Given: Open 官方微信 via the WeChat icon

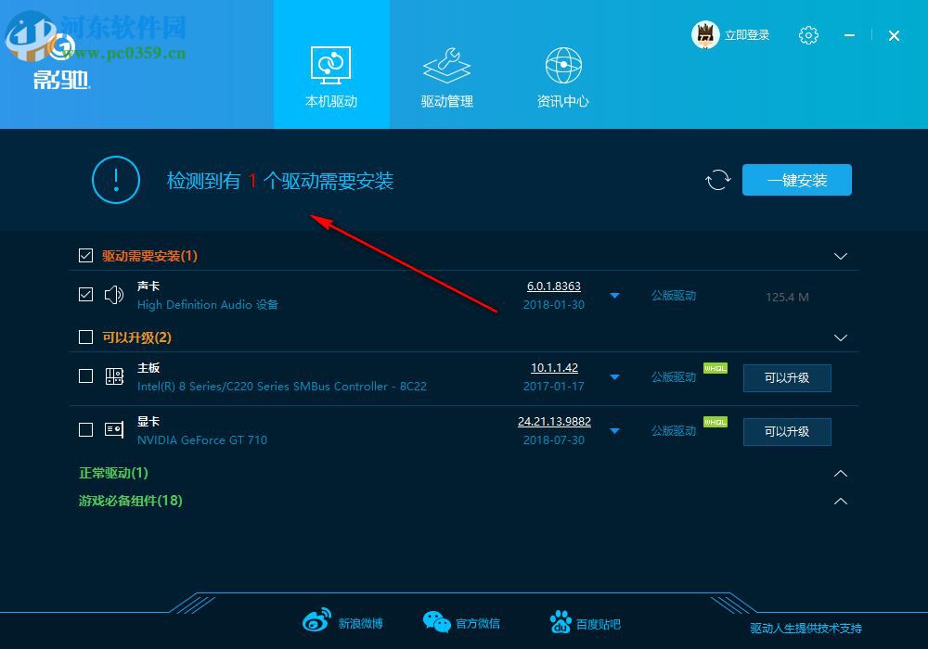Looking at the screenshot, I should point(436,621).
